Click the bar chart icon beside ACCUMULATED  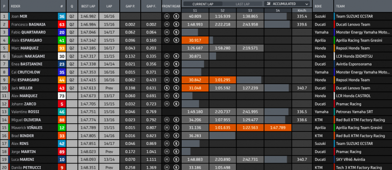point(269,3)
